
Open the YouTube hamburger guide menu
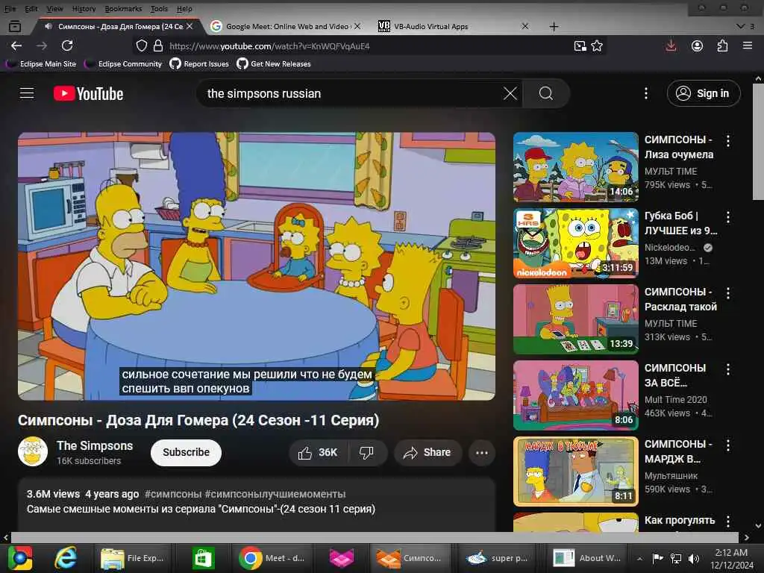click(x=27, y=93)
